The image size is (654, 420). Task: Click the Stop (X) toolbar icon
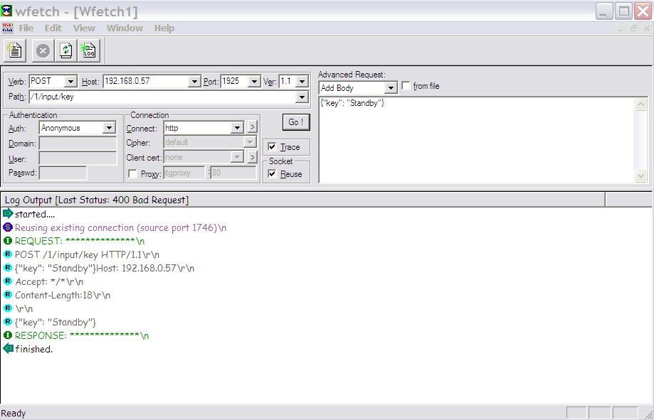43,51
